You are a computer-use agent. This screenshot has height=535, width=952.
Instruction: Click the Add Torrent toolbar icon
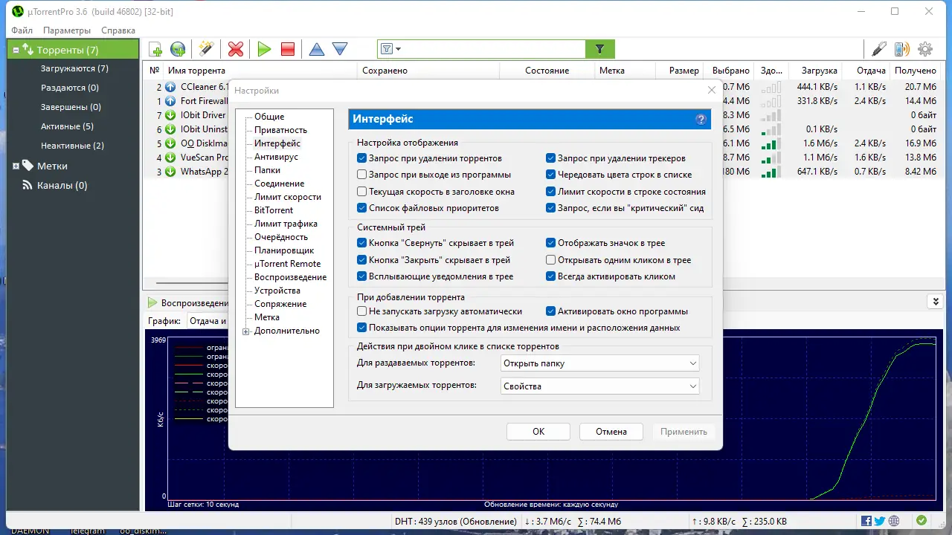click(155, 50)
